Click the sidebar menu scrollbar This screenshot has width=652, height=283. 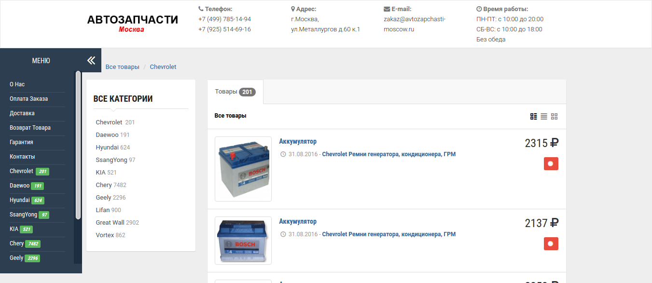[78, 145]
